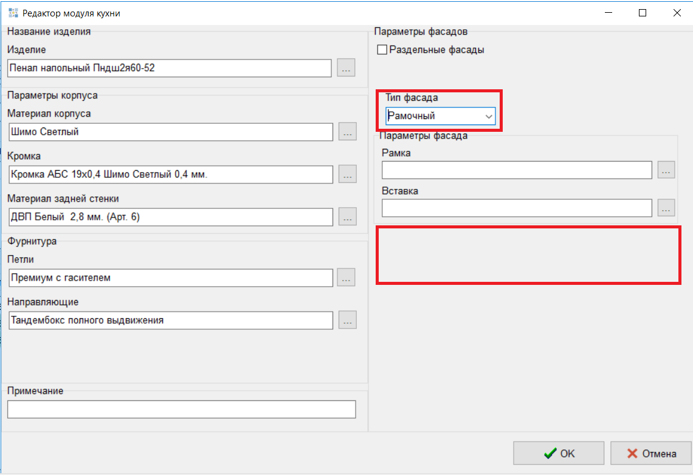Browse for Рамка facade material

click(666, 170)
